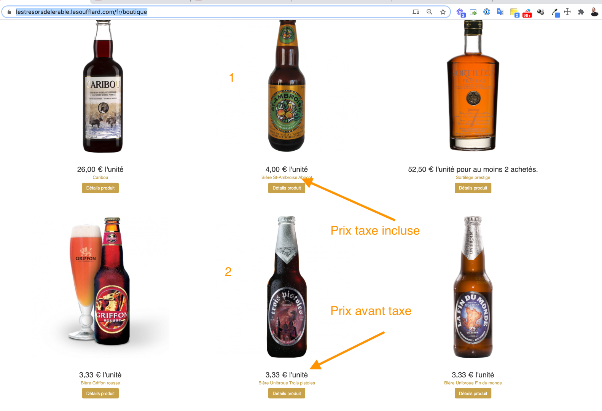Click the Caribou bottle image
Image resolution: width=602 pixels, height=411 pixels.
click(103, 86)
